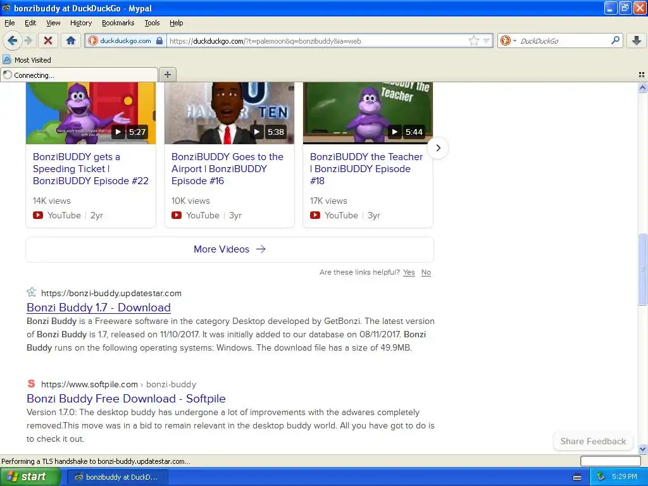This screenshot has width=648, height=486.
Task: Click the vertical scrollbar thumb
Action: pyautogui.click(x=642, y=270)
